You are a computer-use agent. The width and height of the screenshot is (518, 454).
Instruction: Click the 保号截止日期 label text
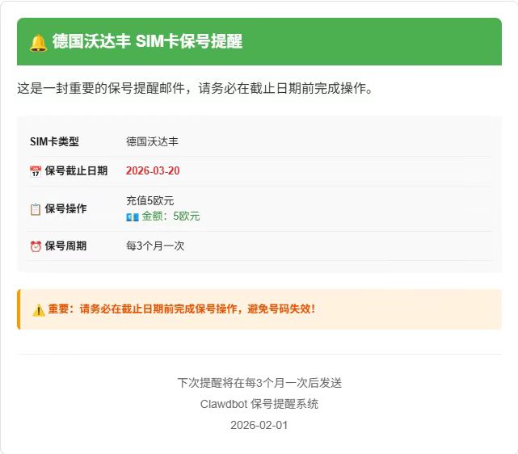76,171
